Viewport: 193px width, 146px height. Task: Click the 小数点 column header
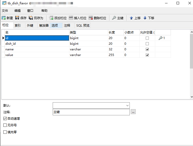[x=132, y=32]
